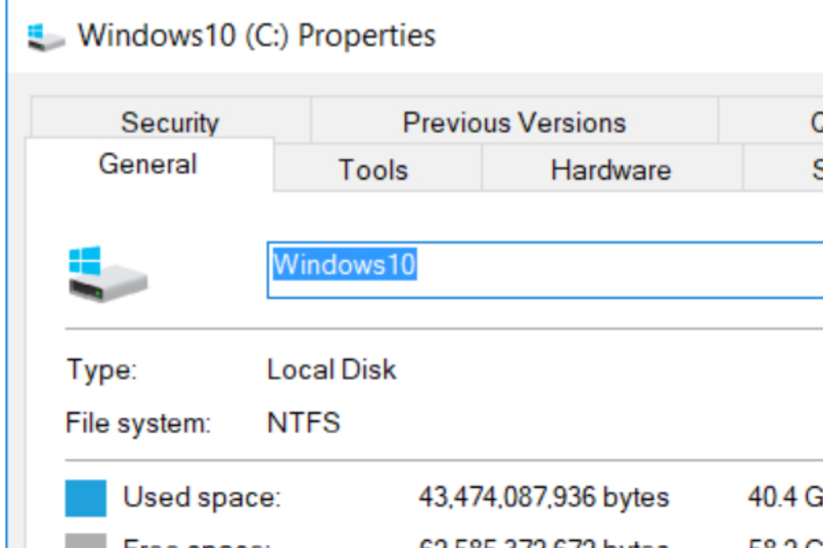Click the 40.4 GB used space figure
Viewport: 823px width, 548px height.
[x=784, y=498]
